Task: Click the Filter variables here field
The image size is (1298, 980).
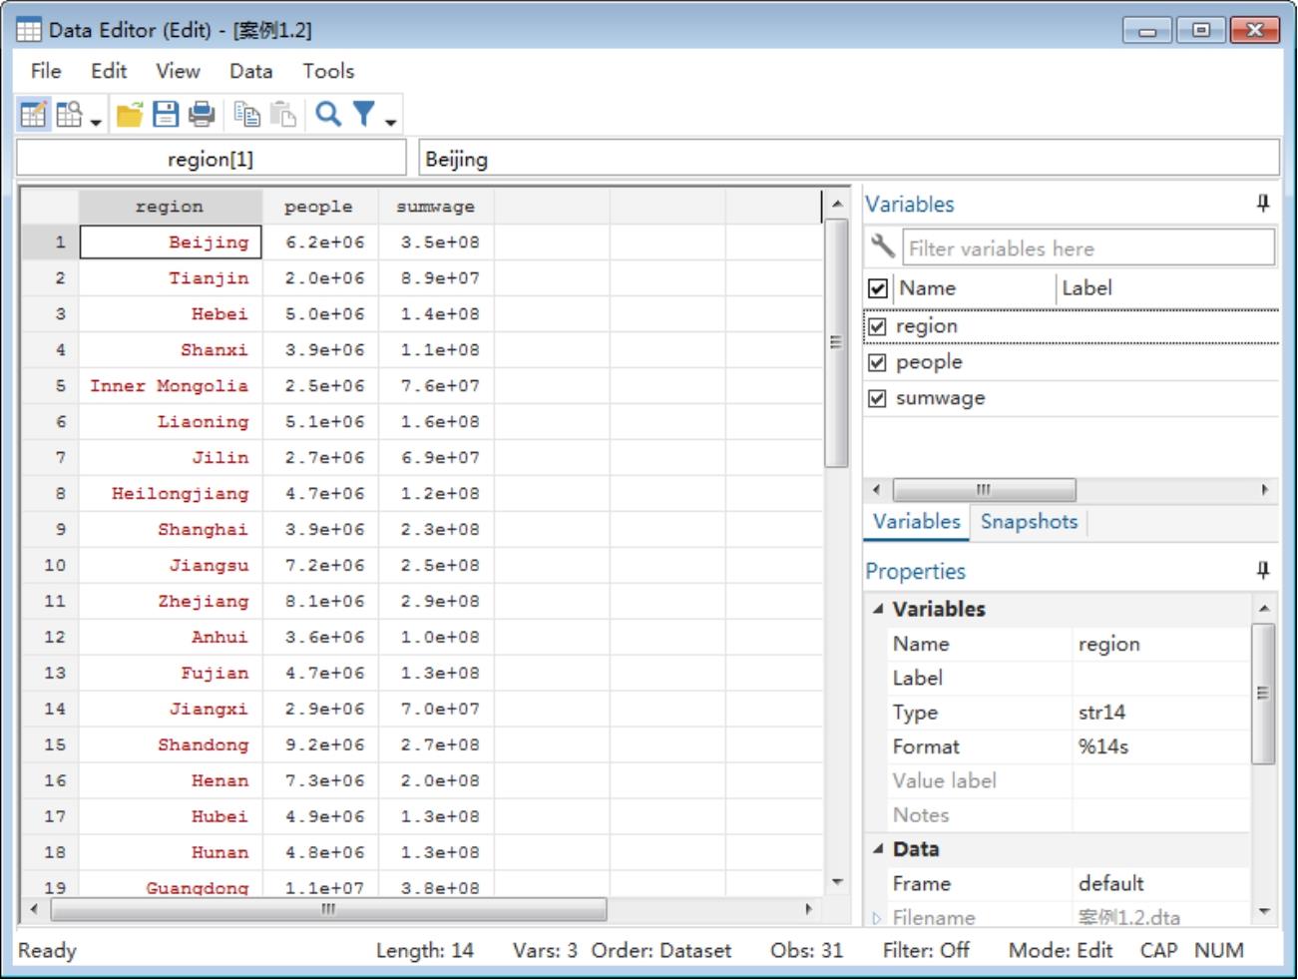Action: pos(1087,248)
